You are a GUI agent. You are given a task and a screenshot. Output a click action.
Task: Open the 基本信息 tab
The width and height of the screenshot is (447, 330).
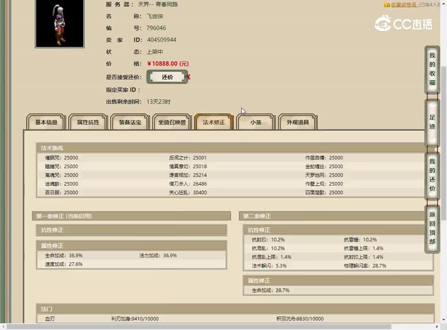point(46,122)
